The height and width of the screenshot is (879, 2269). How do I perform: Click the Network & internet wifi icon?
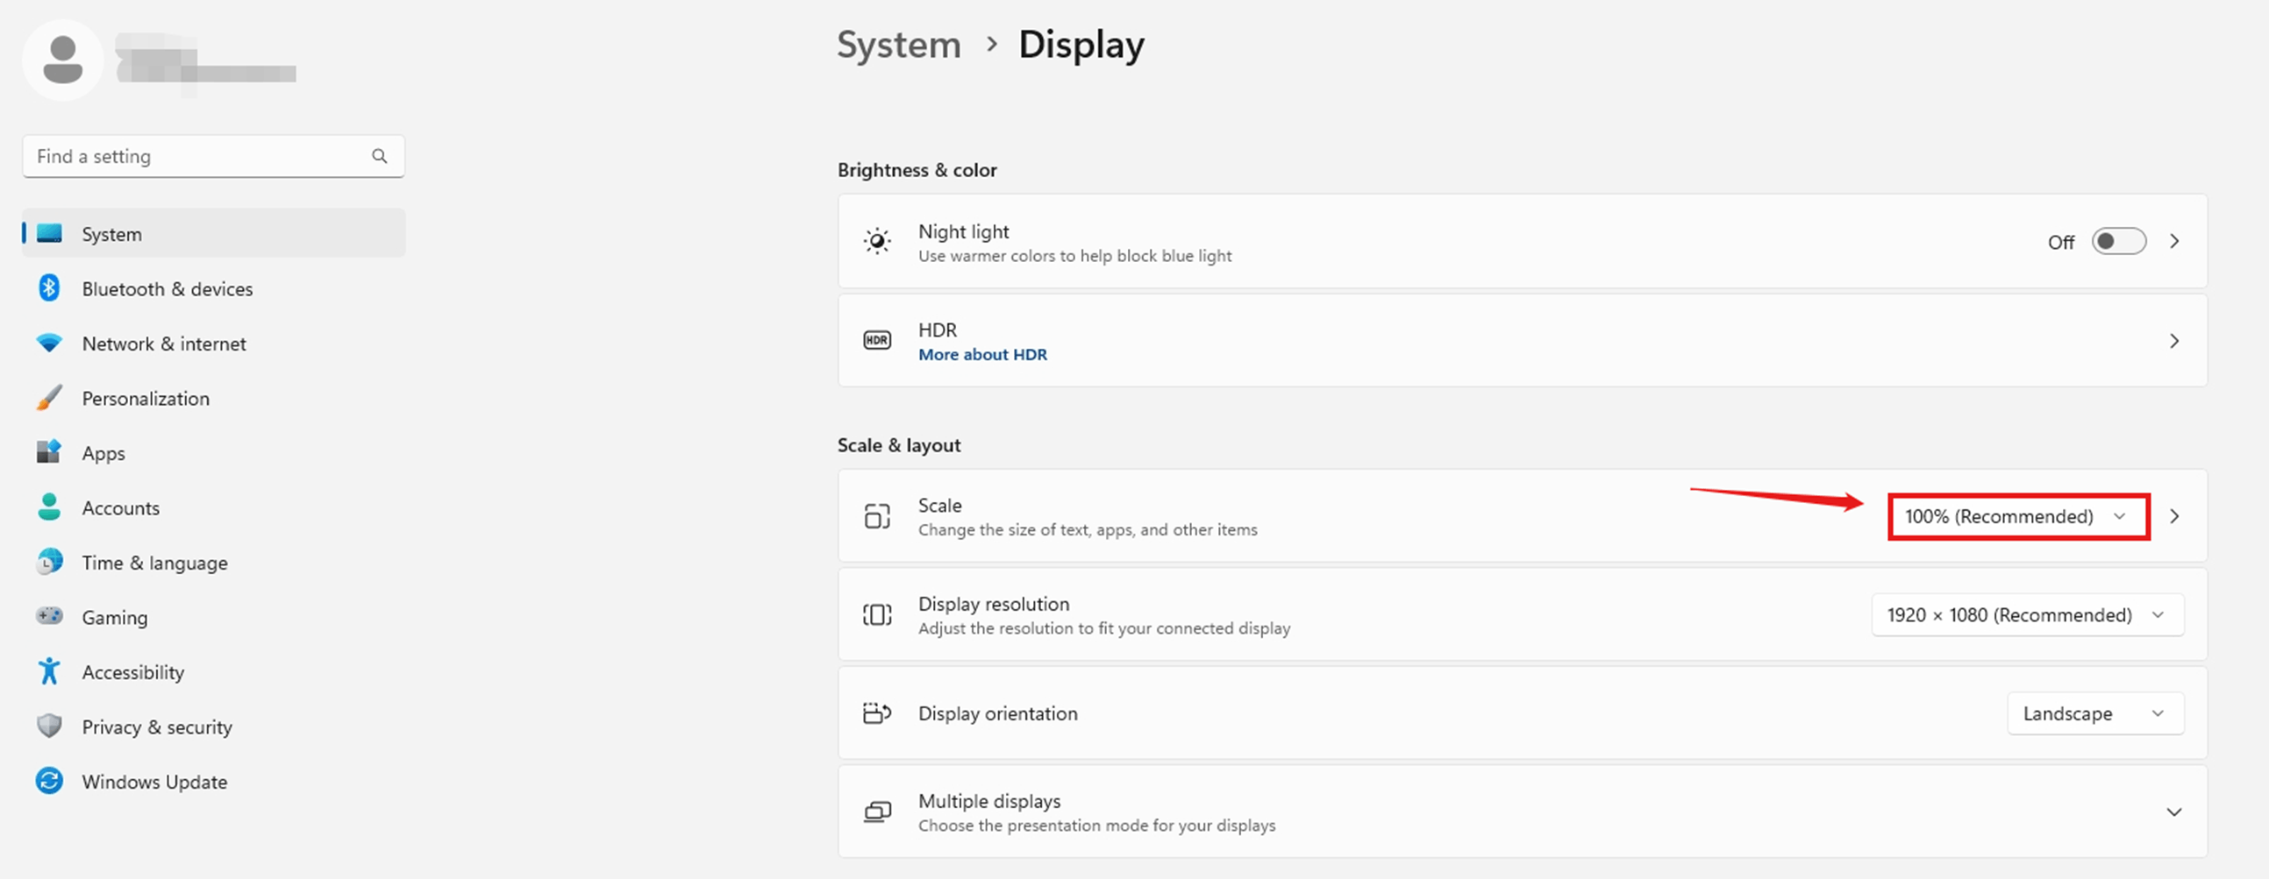(x=49, y=343)
